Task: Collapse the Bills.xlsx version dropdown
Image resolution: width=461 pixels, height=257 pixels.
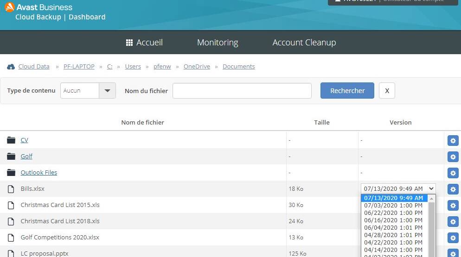Action: click(431, 188)
